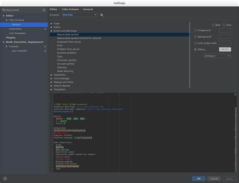239x183 pixels.
Task: Expand the Popups and Hints category
Action: pyautogui.click(x=51, y=82)
